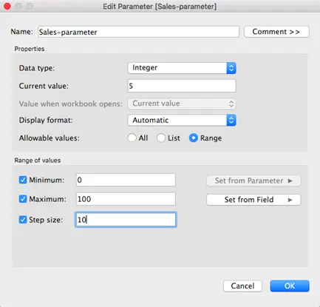Click the Data type label

[x=37, y=68]
